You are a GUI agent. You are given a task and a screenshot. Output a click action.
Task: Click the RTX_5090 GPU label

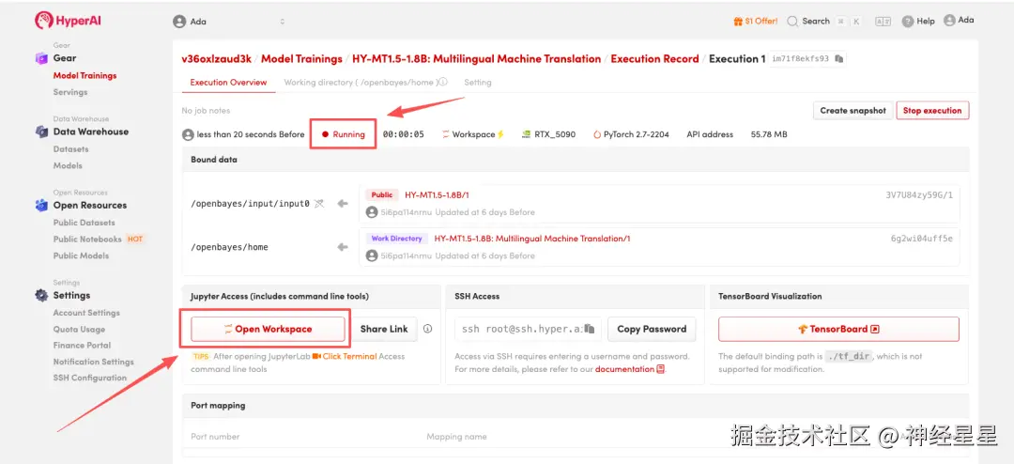(548, 134)
